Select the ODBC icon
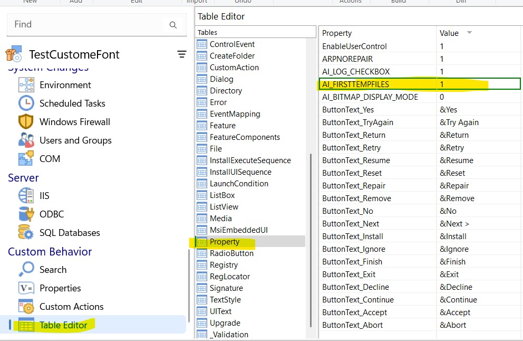This screenshot has height=341, width=523. point(27,213)
